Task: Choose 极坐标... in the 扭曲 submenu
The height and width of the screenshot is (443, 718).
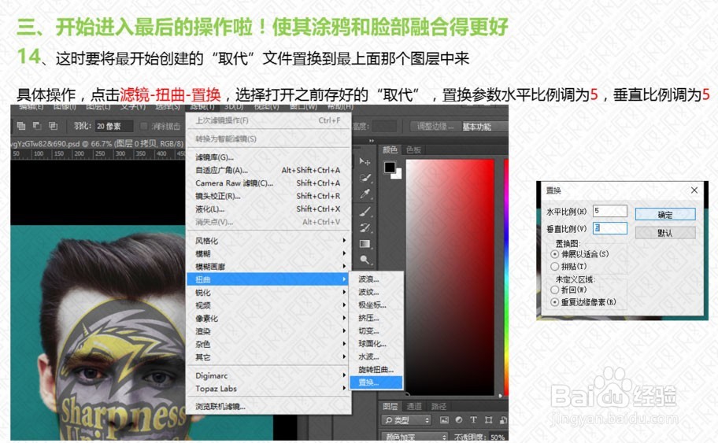Action: coord(376,305)
